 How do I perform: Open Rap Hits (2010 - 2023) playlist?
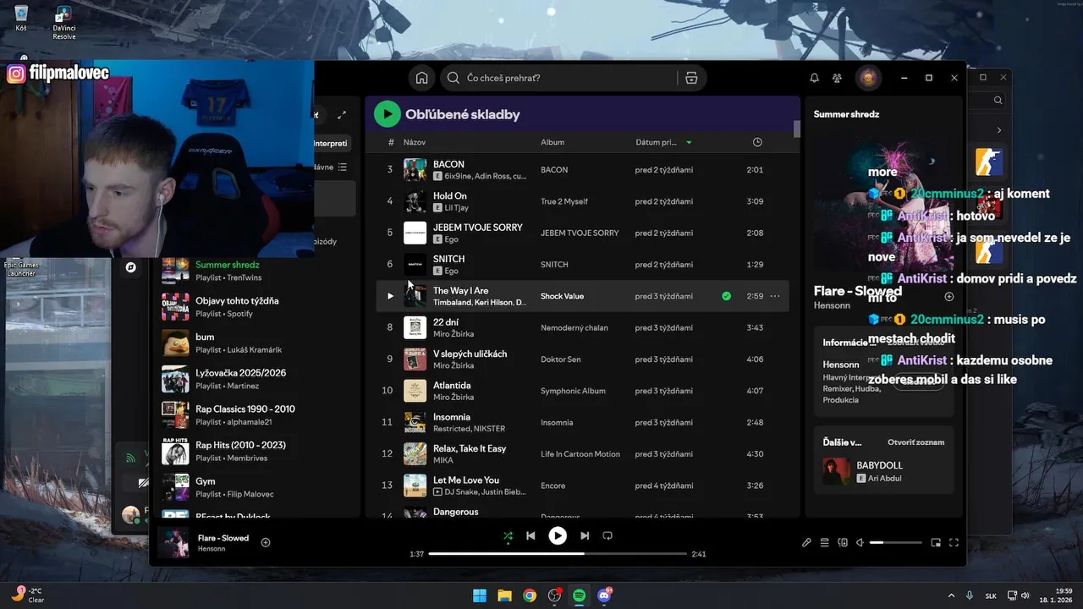258,451
